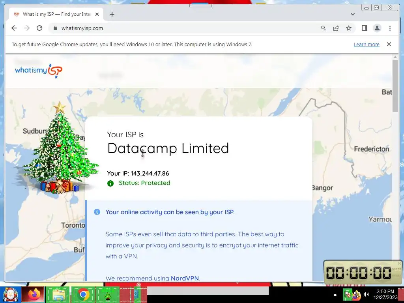Click the green Status info icon
Image resolution: width=404 pixels, height=303 pixels.
pyautogui.click(x=110, y=183)
